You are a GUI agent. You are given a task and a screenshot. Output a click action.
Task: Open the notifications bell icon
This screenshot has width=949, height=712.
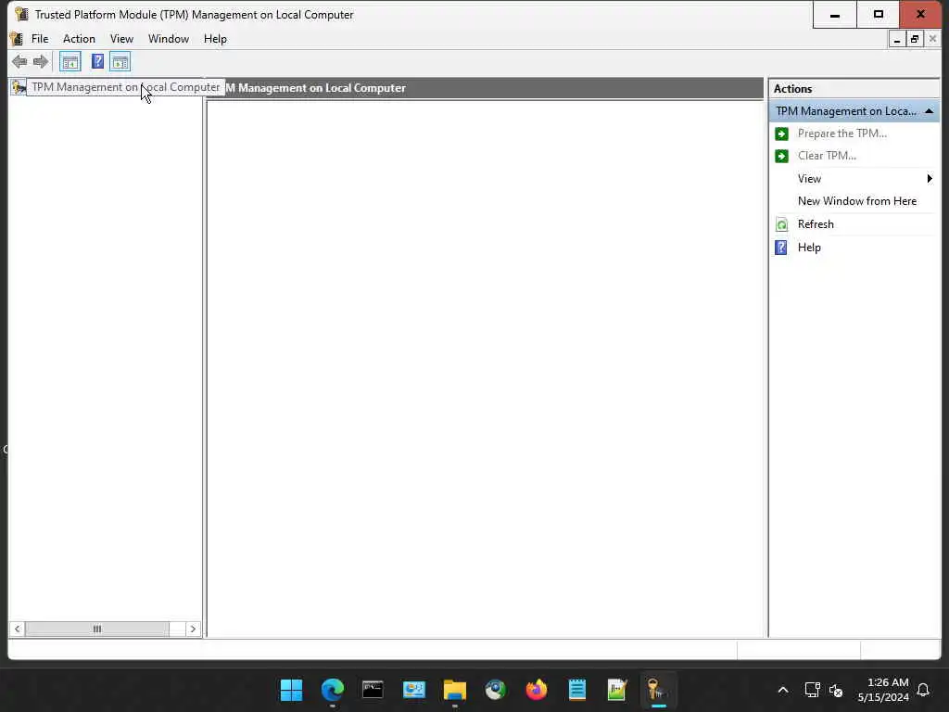(923, 690)
